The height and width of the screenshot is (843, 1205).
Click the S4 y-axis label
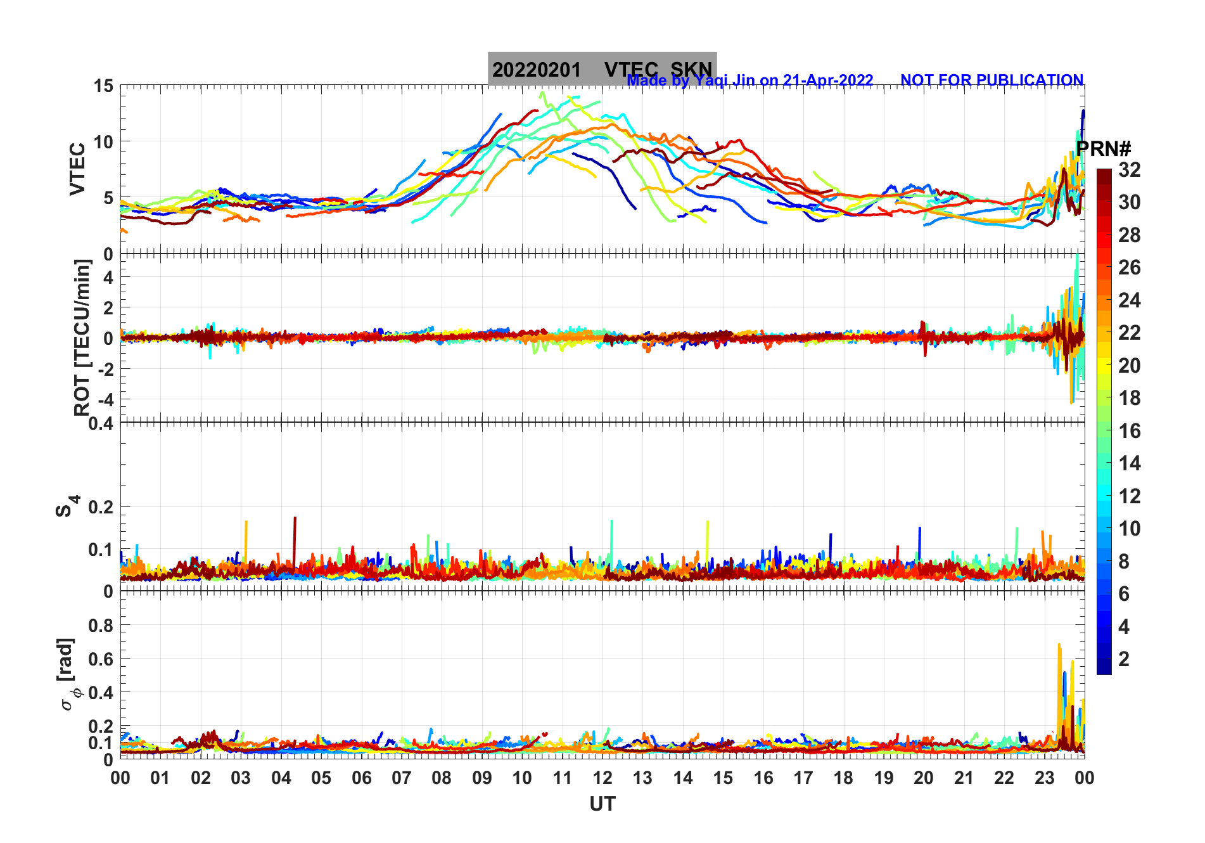coord(66,506)
